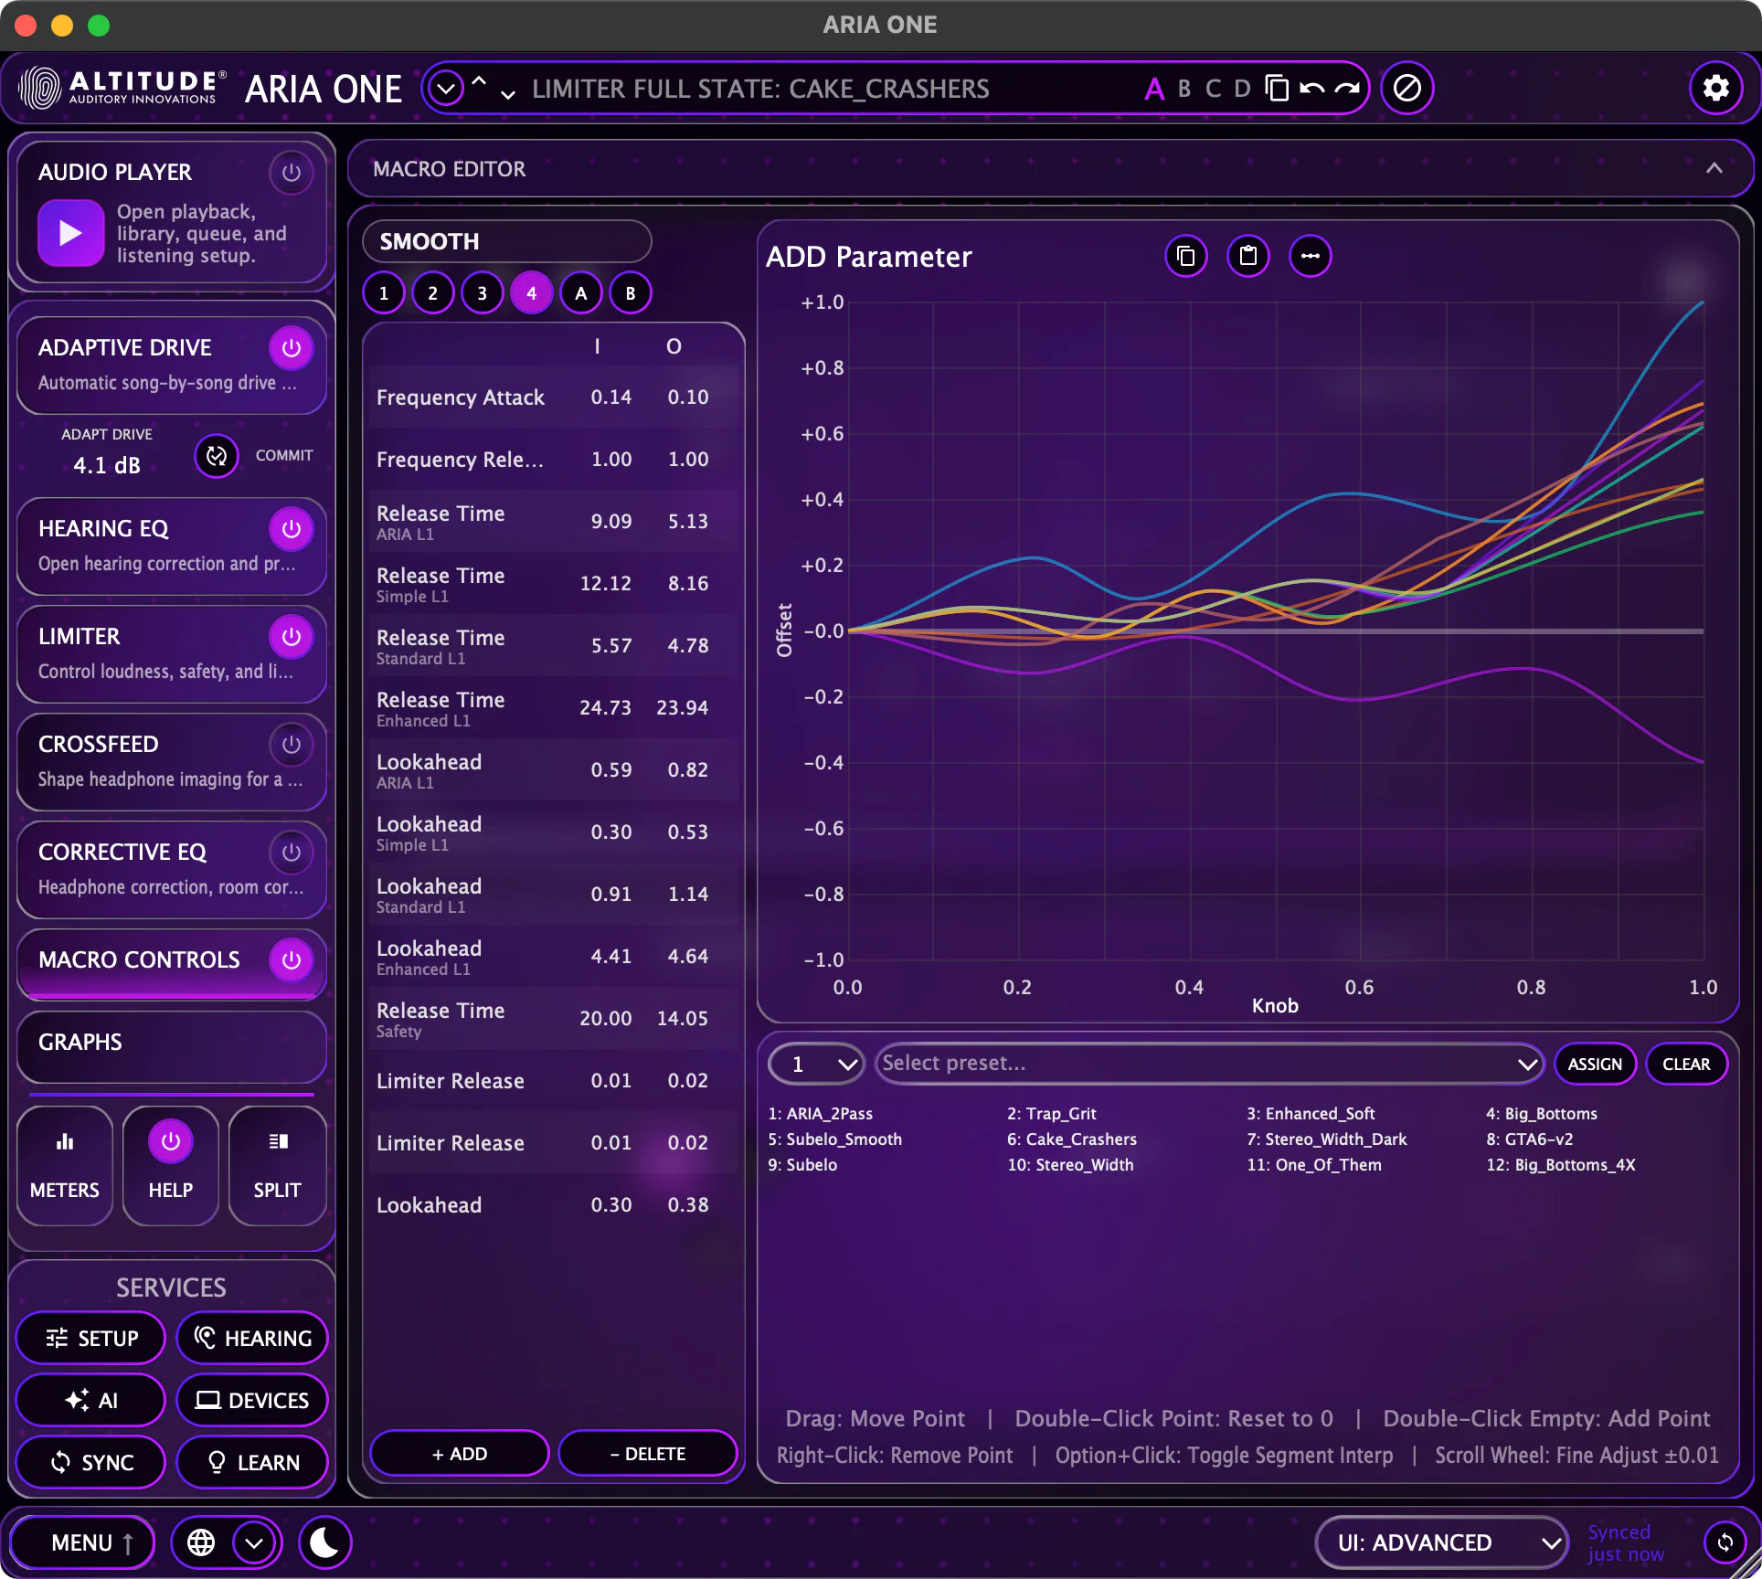Select previous preset with up arrow
The image size is (1762, 1579).
click(479, 82)
